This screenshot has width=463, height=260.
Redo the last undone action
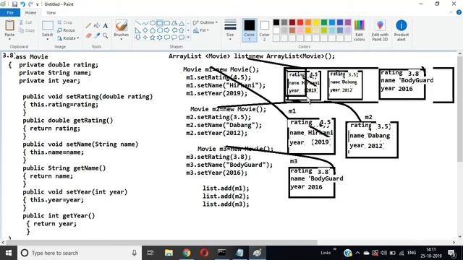(30, 4)
